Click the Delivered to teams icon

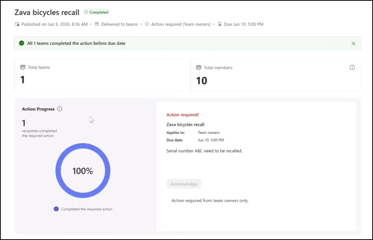pos(97,24)
